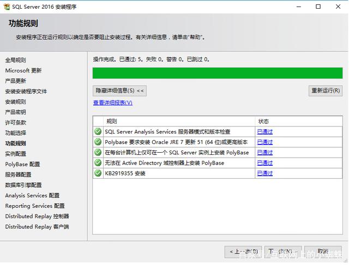
Task: Open 已通过 link for Active Directory rule
Action: click(x=265, y=163)
